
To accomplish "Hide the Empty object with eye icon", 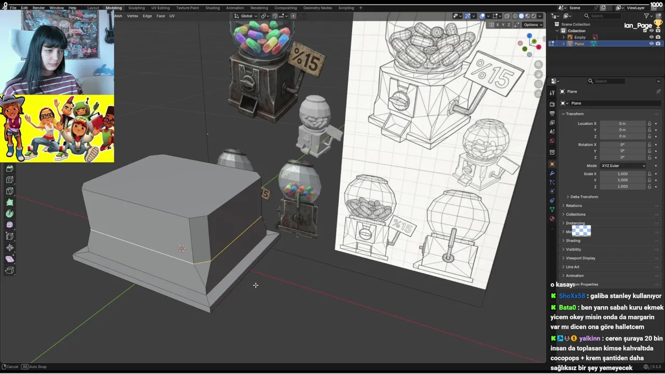I will tap(651, 37).
